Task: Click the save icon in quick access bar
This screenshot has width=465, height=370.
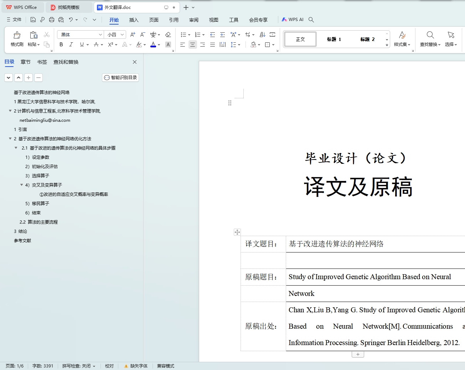Action: tap(33, 20)
